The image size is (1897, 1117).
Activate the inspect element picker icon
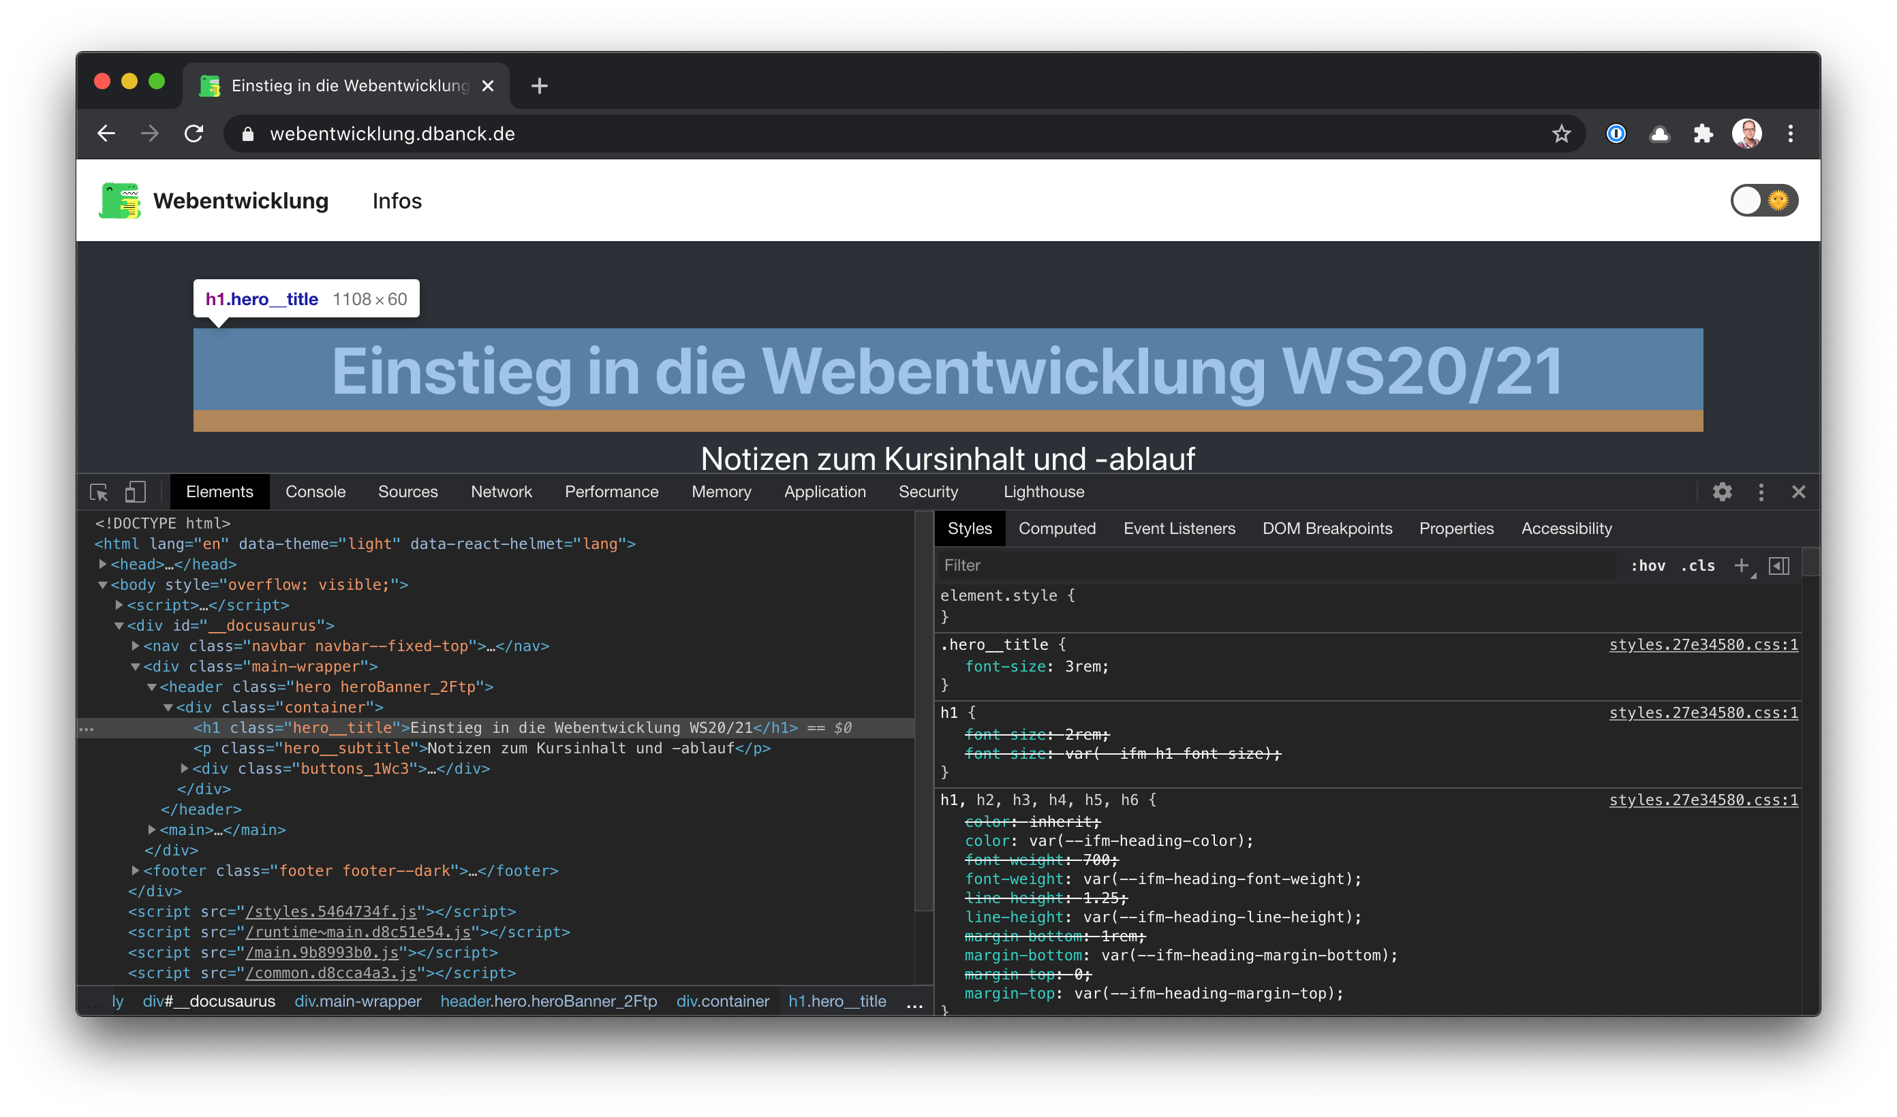coord(99,492)
